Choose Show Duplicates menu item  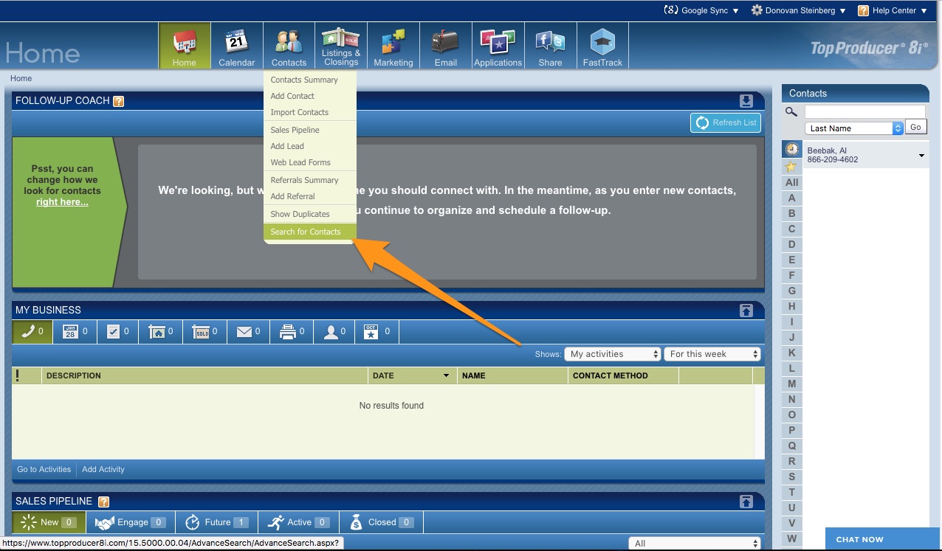point(300,214)
